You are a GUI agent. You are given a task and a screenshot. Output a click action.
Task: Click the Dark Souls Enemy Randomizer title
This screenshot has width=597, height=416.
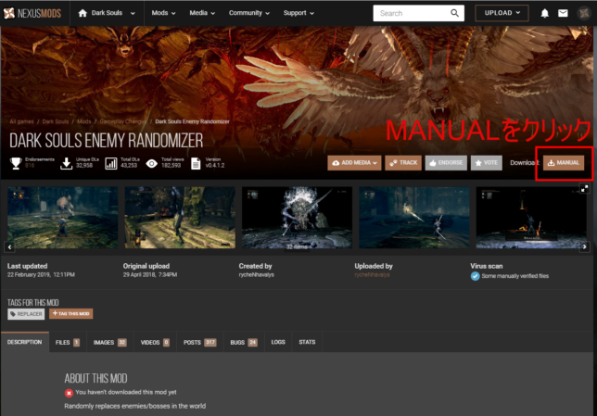click(x=107, y=141)
